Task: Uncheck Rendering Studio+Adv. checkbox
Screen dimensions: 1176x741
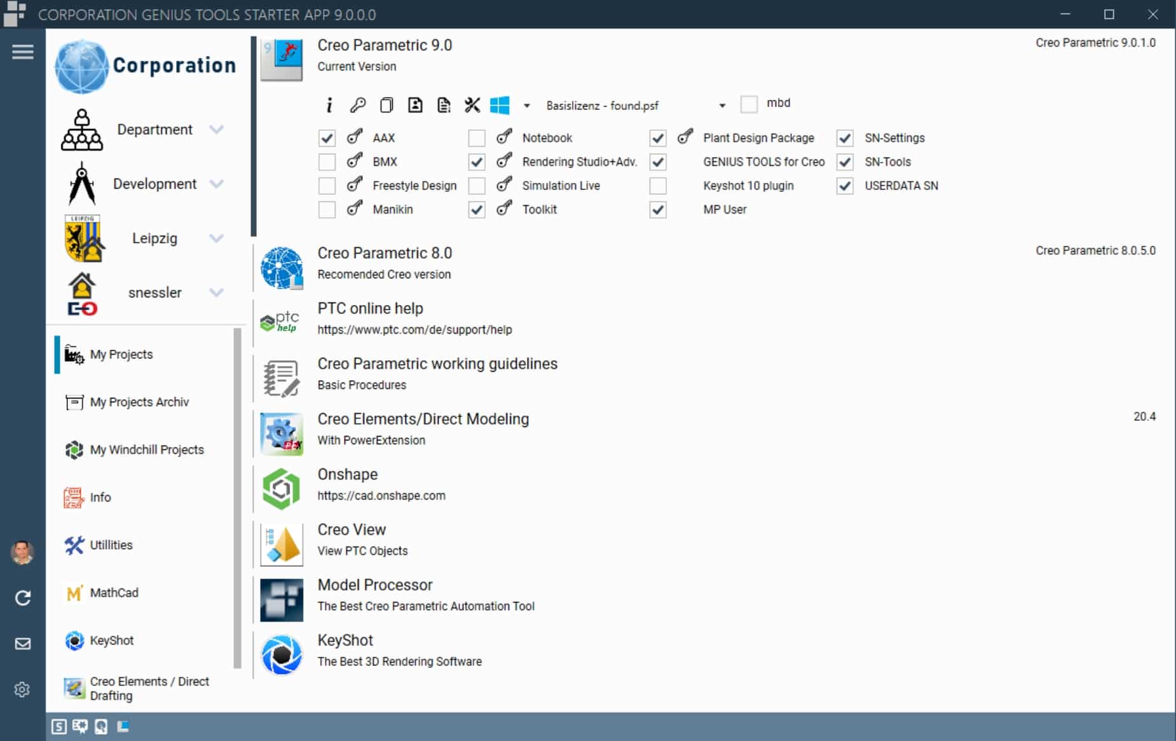Action: [477, 162]
